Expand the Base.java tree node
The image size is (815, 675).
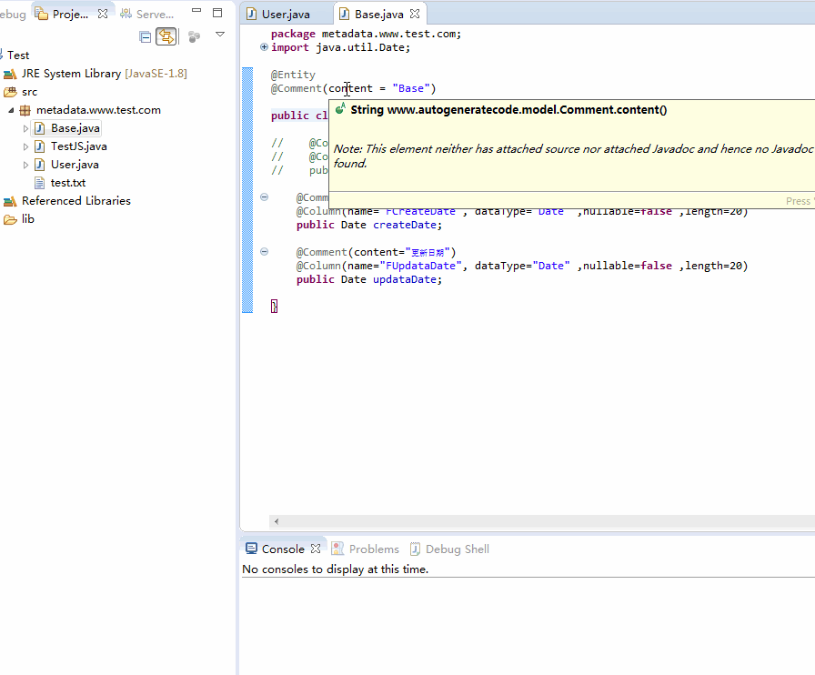tap(25, 127)
